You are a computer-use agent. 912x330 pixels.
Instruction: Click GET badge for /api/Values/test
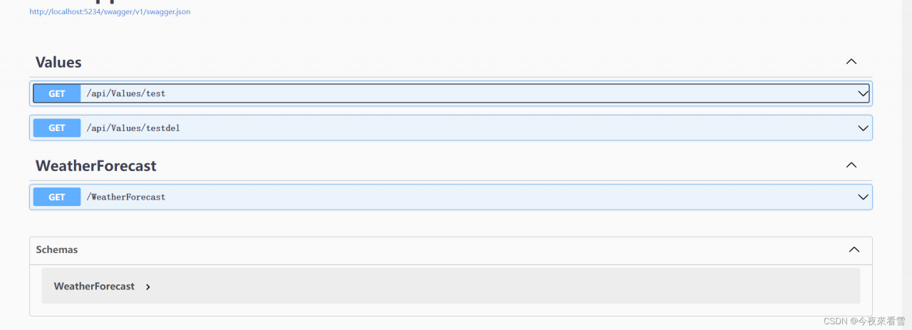point(57,93)
